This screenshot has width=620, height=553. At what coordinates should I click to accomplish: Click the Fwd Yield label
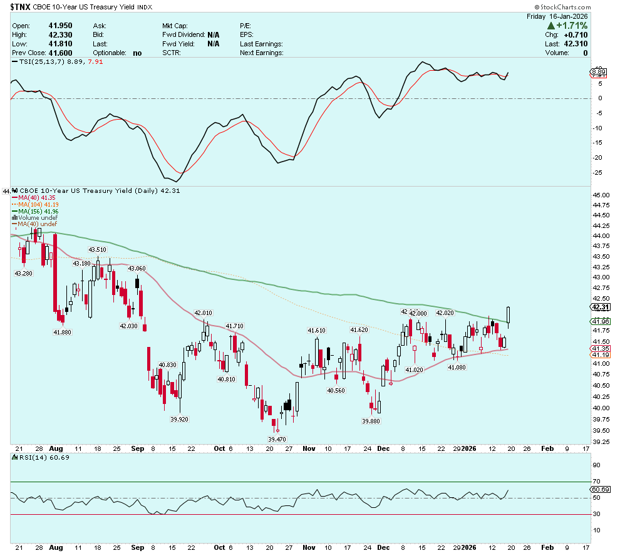pos(178,44)
